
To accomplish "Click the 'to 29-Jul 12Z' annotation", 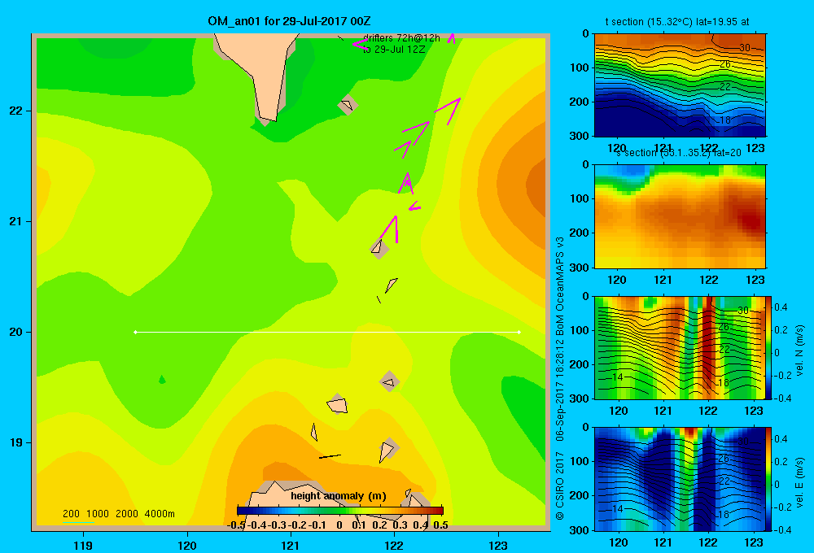I will click(x=394, y=50).
